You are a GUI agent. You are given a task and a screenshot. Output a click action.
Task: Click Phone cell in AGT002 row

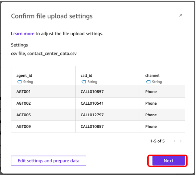(x=162, y=103)
